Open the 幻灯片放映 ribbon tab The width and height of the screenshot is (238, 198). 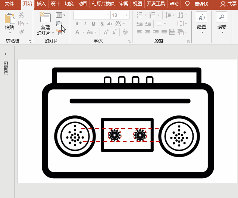tap(103, 4)
